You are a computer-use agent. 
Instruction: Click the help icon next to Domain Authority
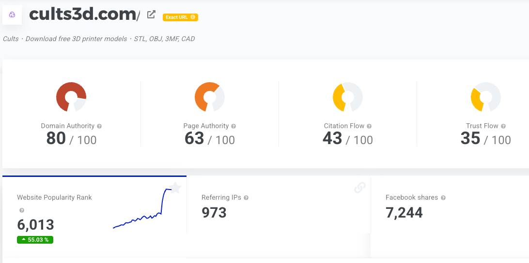(x=99, y=126)
